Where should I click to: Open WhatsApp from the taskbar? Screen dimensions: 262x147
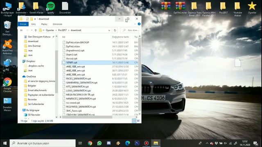click(x=99, y=143)
